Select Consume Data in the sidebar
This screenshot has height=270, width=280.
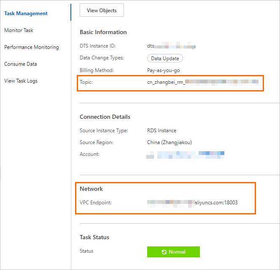point(20,64)
